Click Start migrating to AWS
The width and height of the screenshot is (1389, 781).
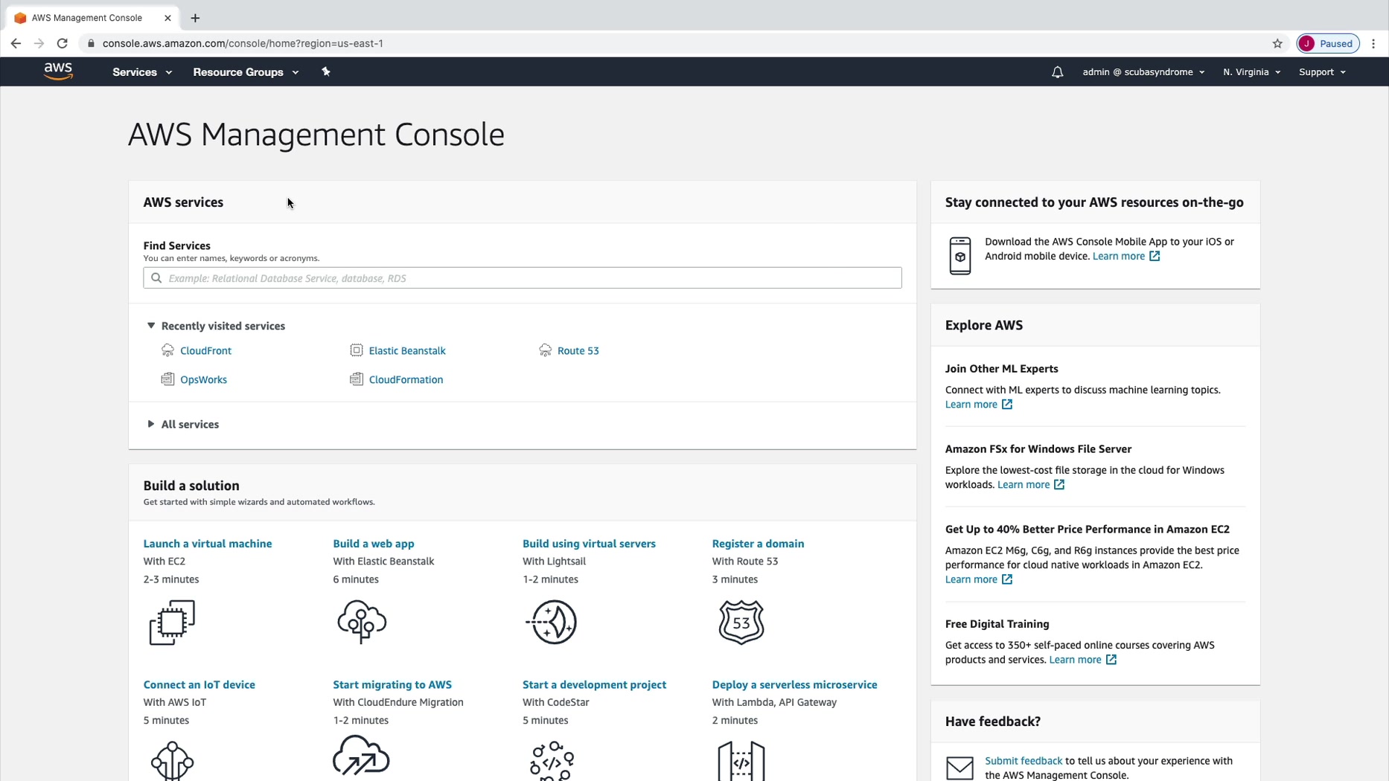(392, 685)
